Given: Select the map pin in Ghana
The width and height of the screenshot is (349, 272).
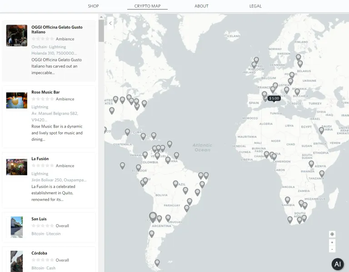Looking at the screenshot, I should click(x=266, y=154).
